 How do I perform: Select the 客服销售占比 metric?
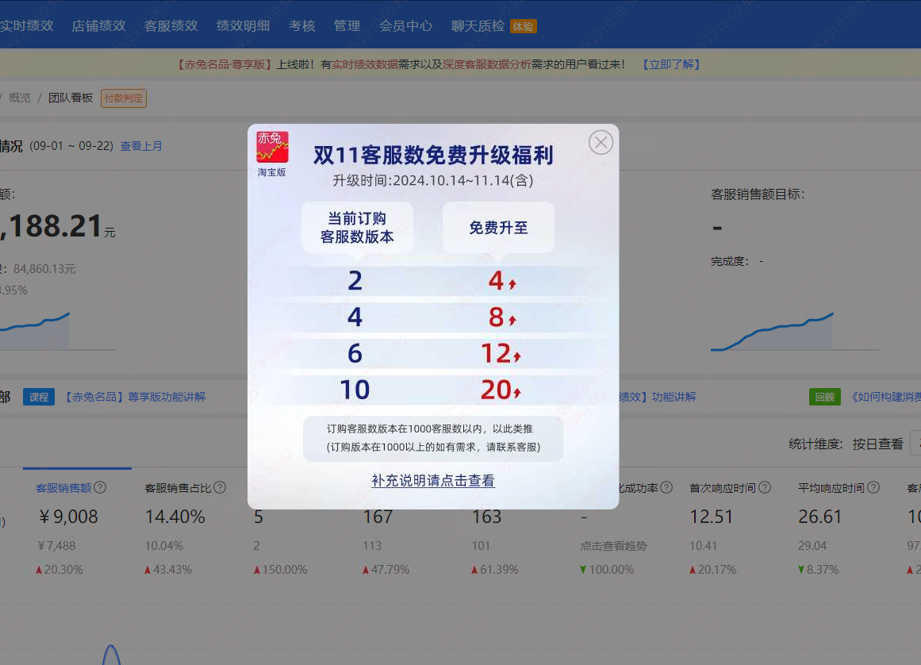click(x=178, y=487)
